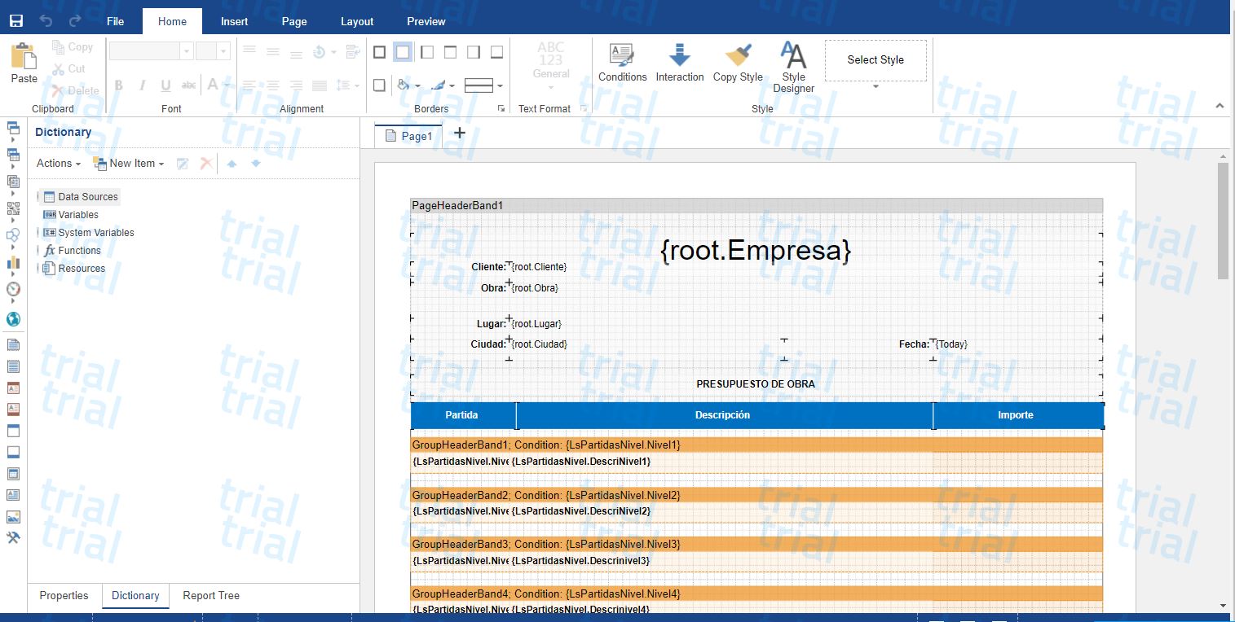
Task: Click the Paste icon
Action: tap(24, 64)
